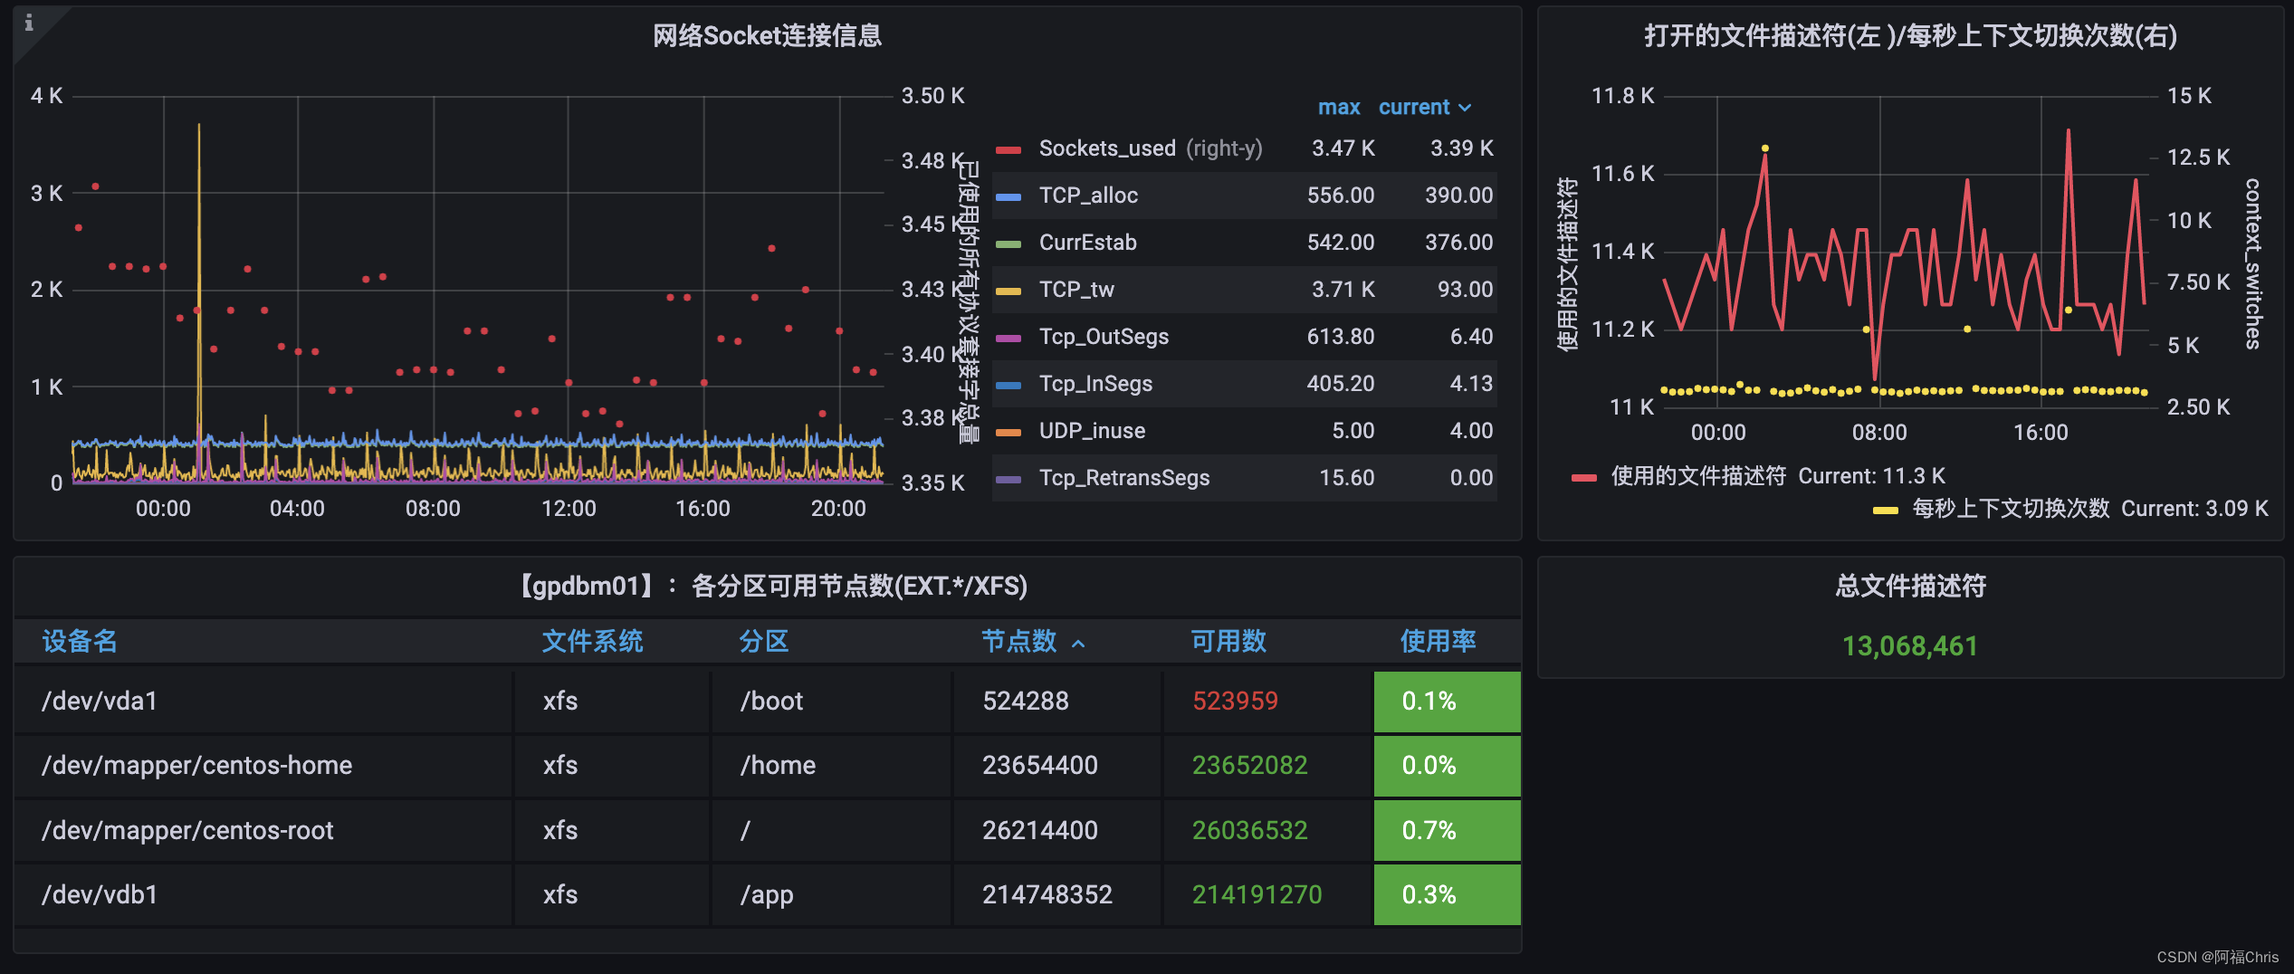Viewport: 2294px width, 974px height.
Task: Sort the table by 可用数 column
Action: [x=1228, y=641]
